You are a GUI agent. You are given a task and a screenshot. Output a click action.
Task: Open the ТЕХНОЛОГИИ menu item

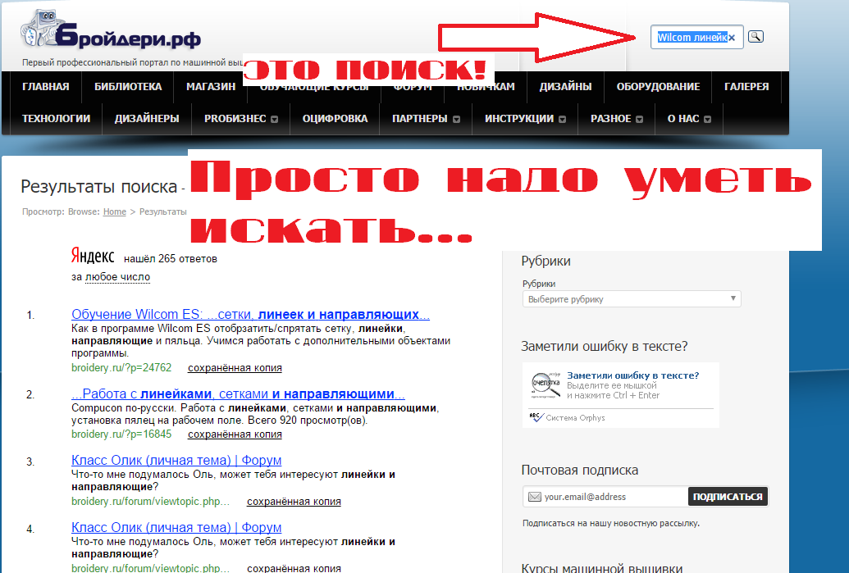pos(56,119)
